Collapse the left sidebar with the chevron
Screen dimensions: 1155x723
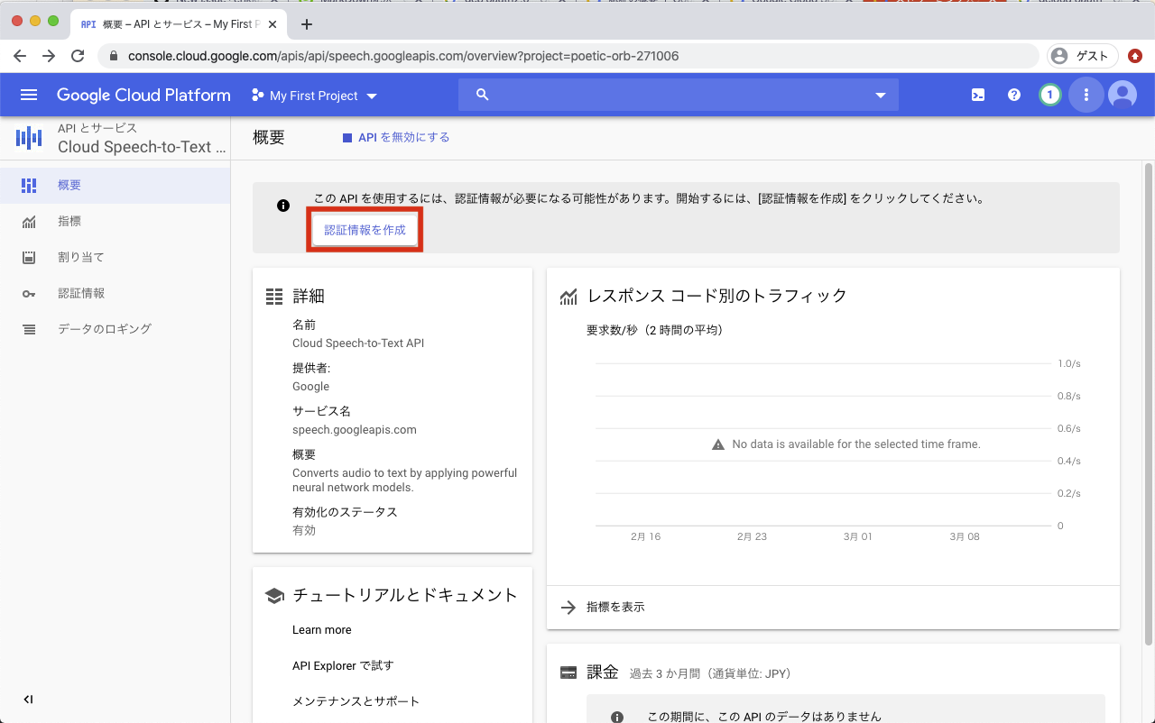coord(27,699)
